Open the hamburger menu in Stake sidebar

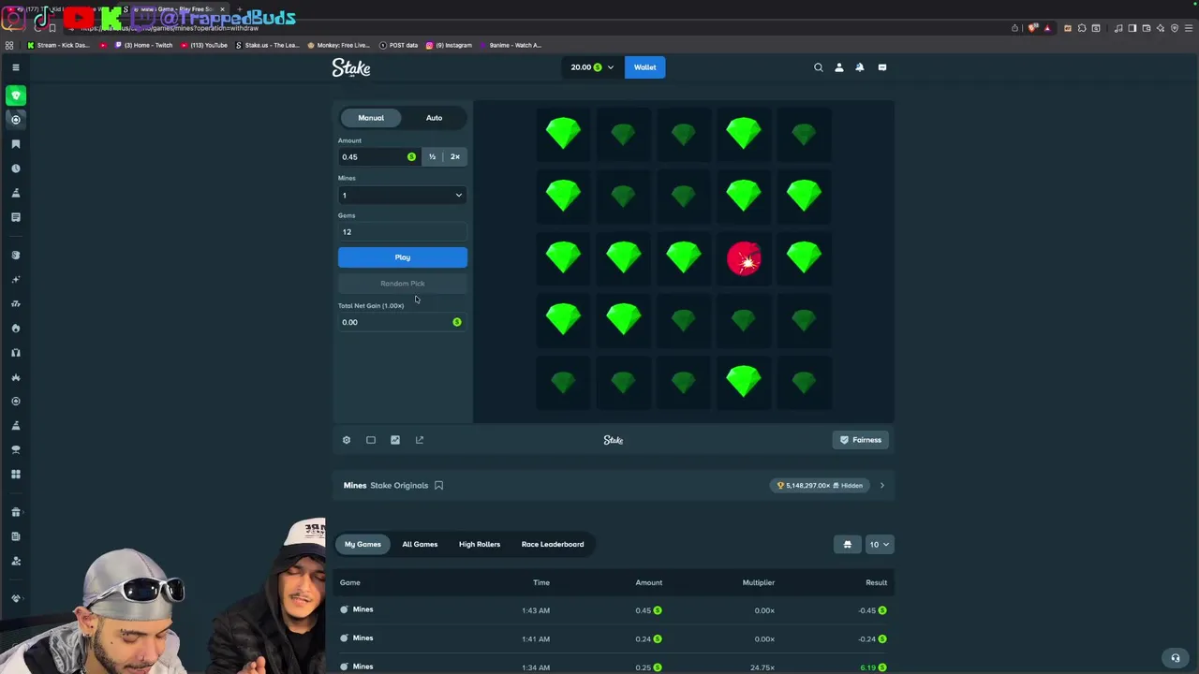coord(16,67)
